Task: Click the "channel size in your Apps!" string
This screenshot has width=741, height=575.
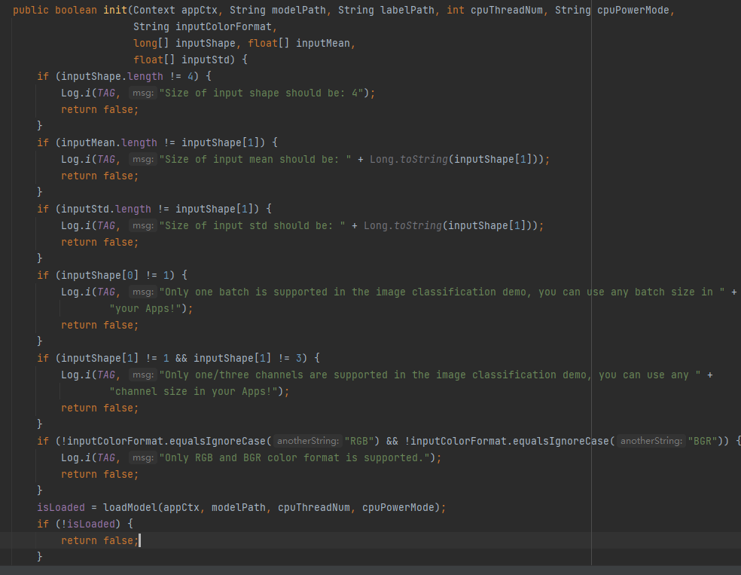Action: (194, 391)
